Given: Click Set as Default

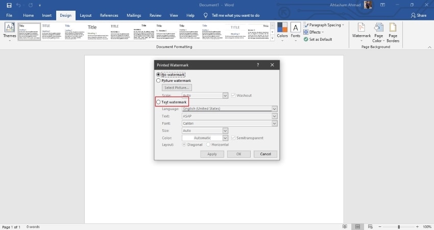Looking at the screenshot, I should pos(318,39).
